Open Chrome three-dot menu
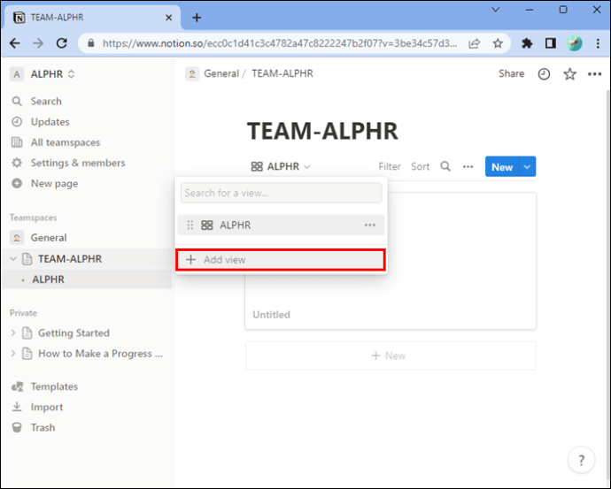This screenshot has height=489, width=611. pos(598,43)
